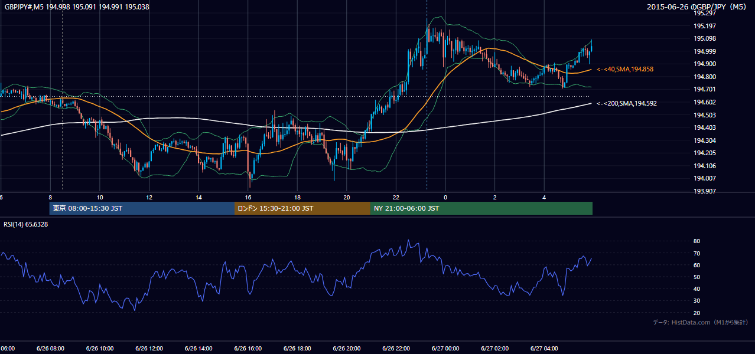Screen dimensions: 755x354
Task: Click the RSI 60 level label
Action: (x=697, y=265)
